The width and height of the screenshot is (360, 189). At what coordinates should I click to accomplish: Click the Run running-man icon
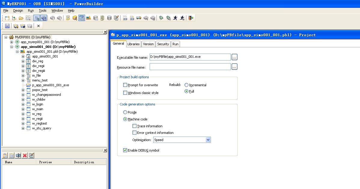click(x=175, y=18)
